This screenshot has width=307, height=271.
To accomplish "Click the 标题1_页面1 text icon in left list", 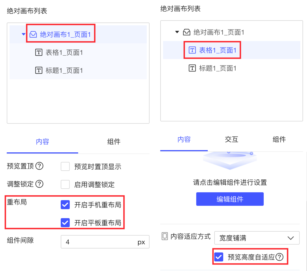I will 39,70.
